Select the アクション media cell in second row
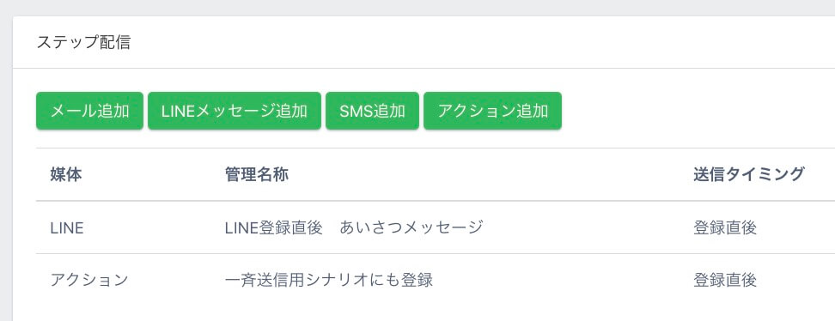This screenshot has width=835, height=321. click(89, 280)
